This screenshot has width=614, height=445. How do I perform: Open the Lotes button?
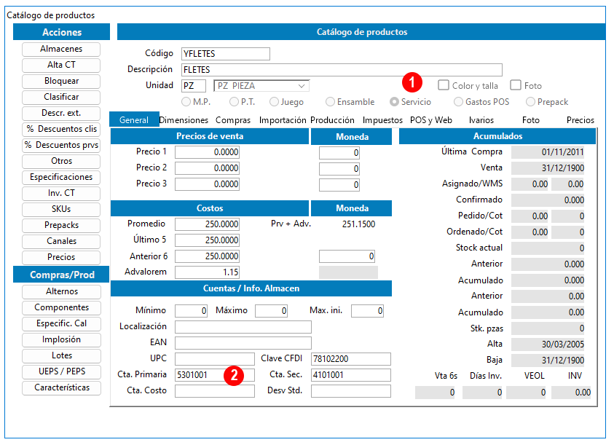click(61, 355)
